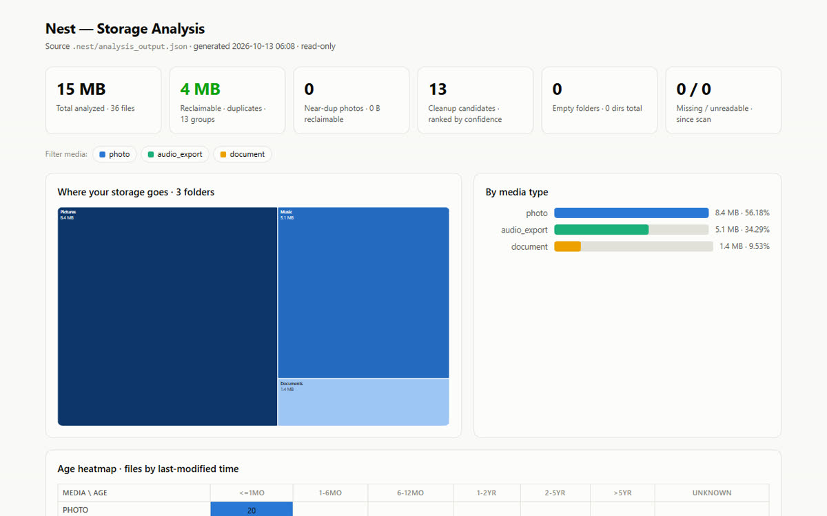Click the 2-5YR heatmap column header
The image size is (827, 516).
[x=555, y=493]
